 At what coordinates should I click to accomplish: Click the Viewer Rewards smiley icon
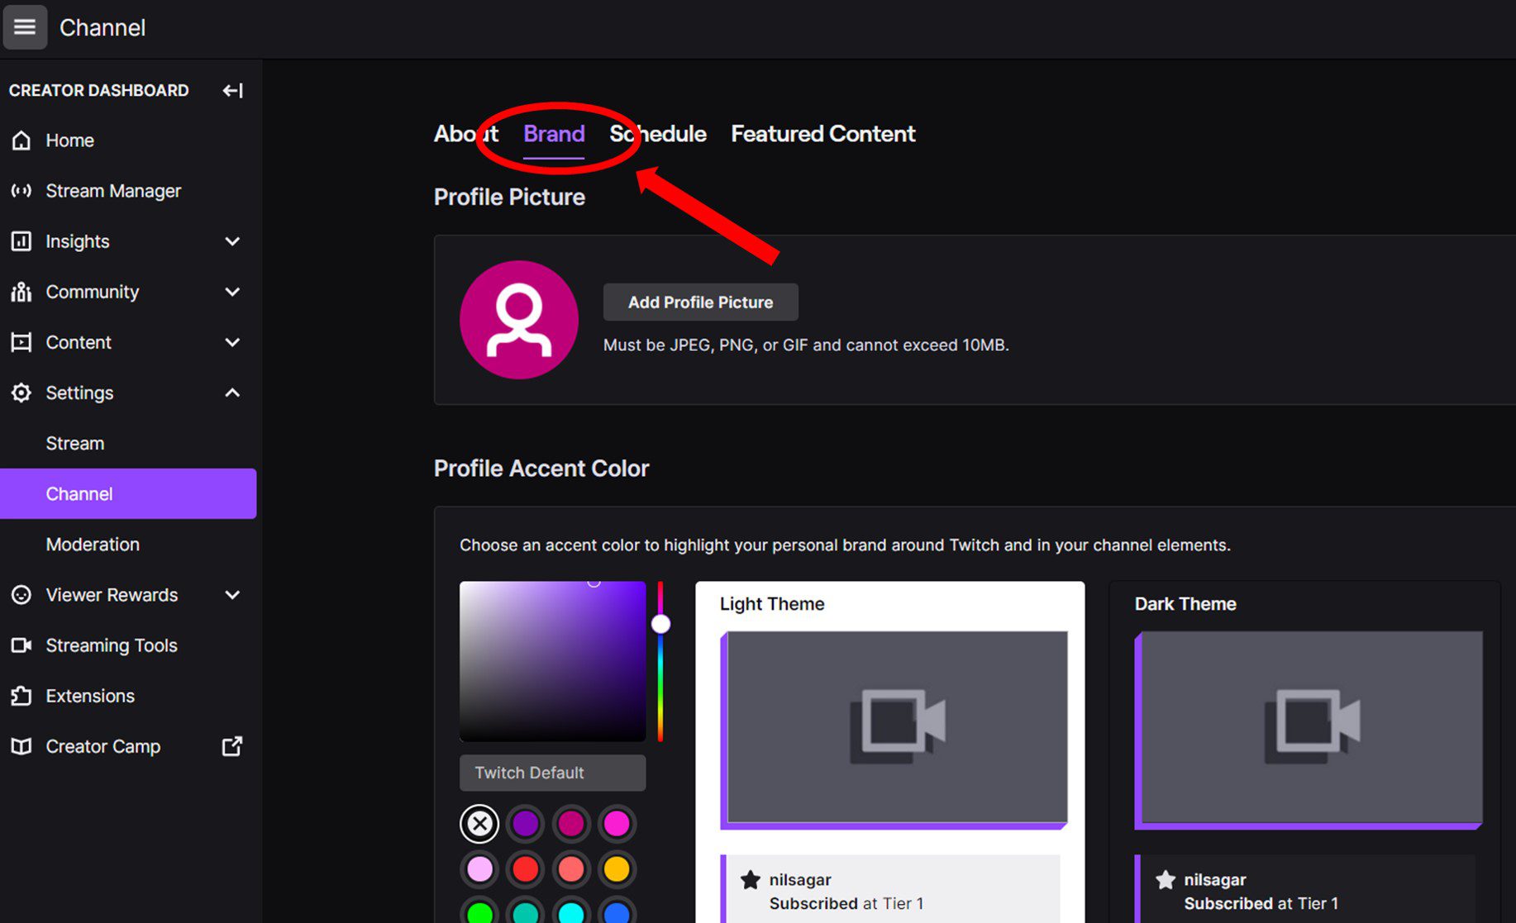point(21,595)
